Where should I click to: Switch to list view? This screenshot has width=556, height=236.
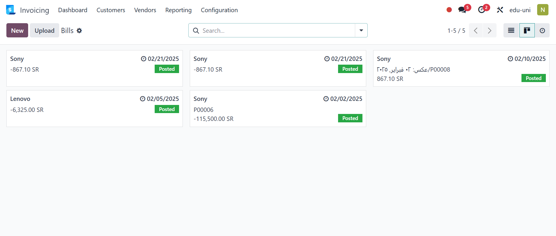tap(511, 30)
